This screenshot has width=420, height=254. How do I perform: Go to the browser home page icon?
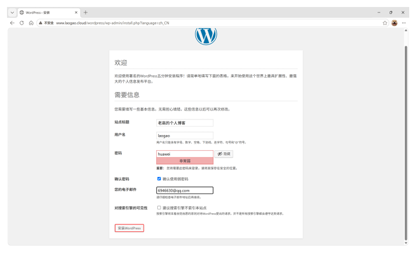[x=31, y=23]
